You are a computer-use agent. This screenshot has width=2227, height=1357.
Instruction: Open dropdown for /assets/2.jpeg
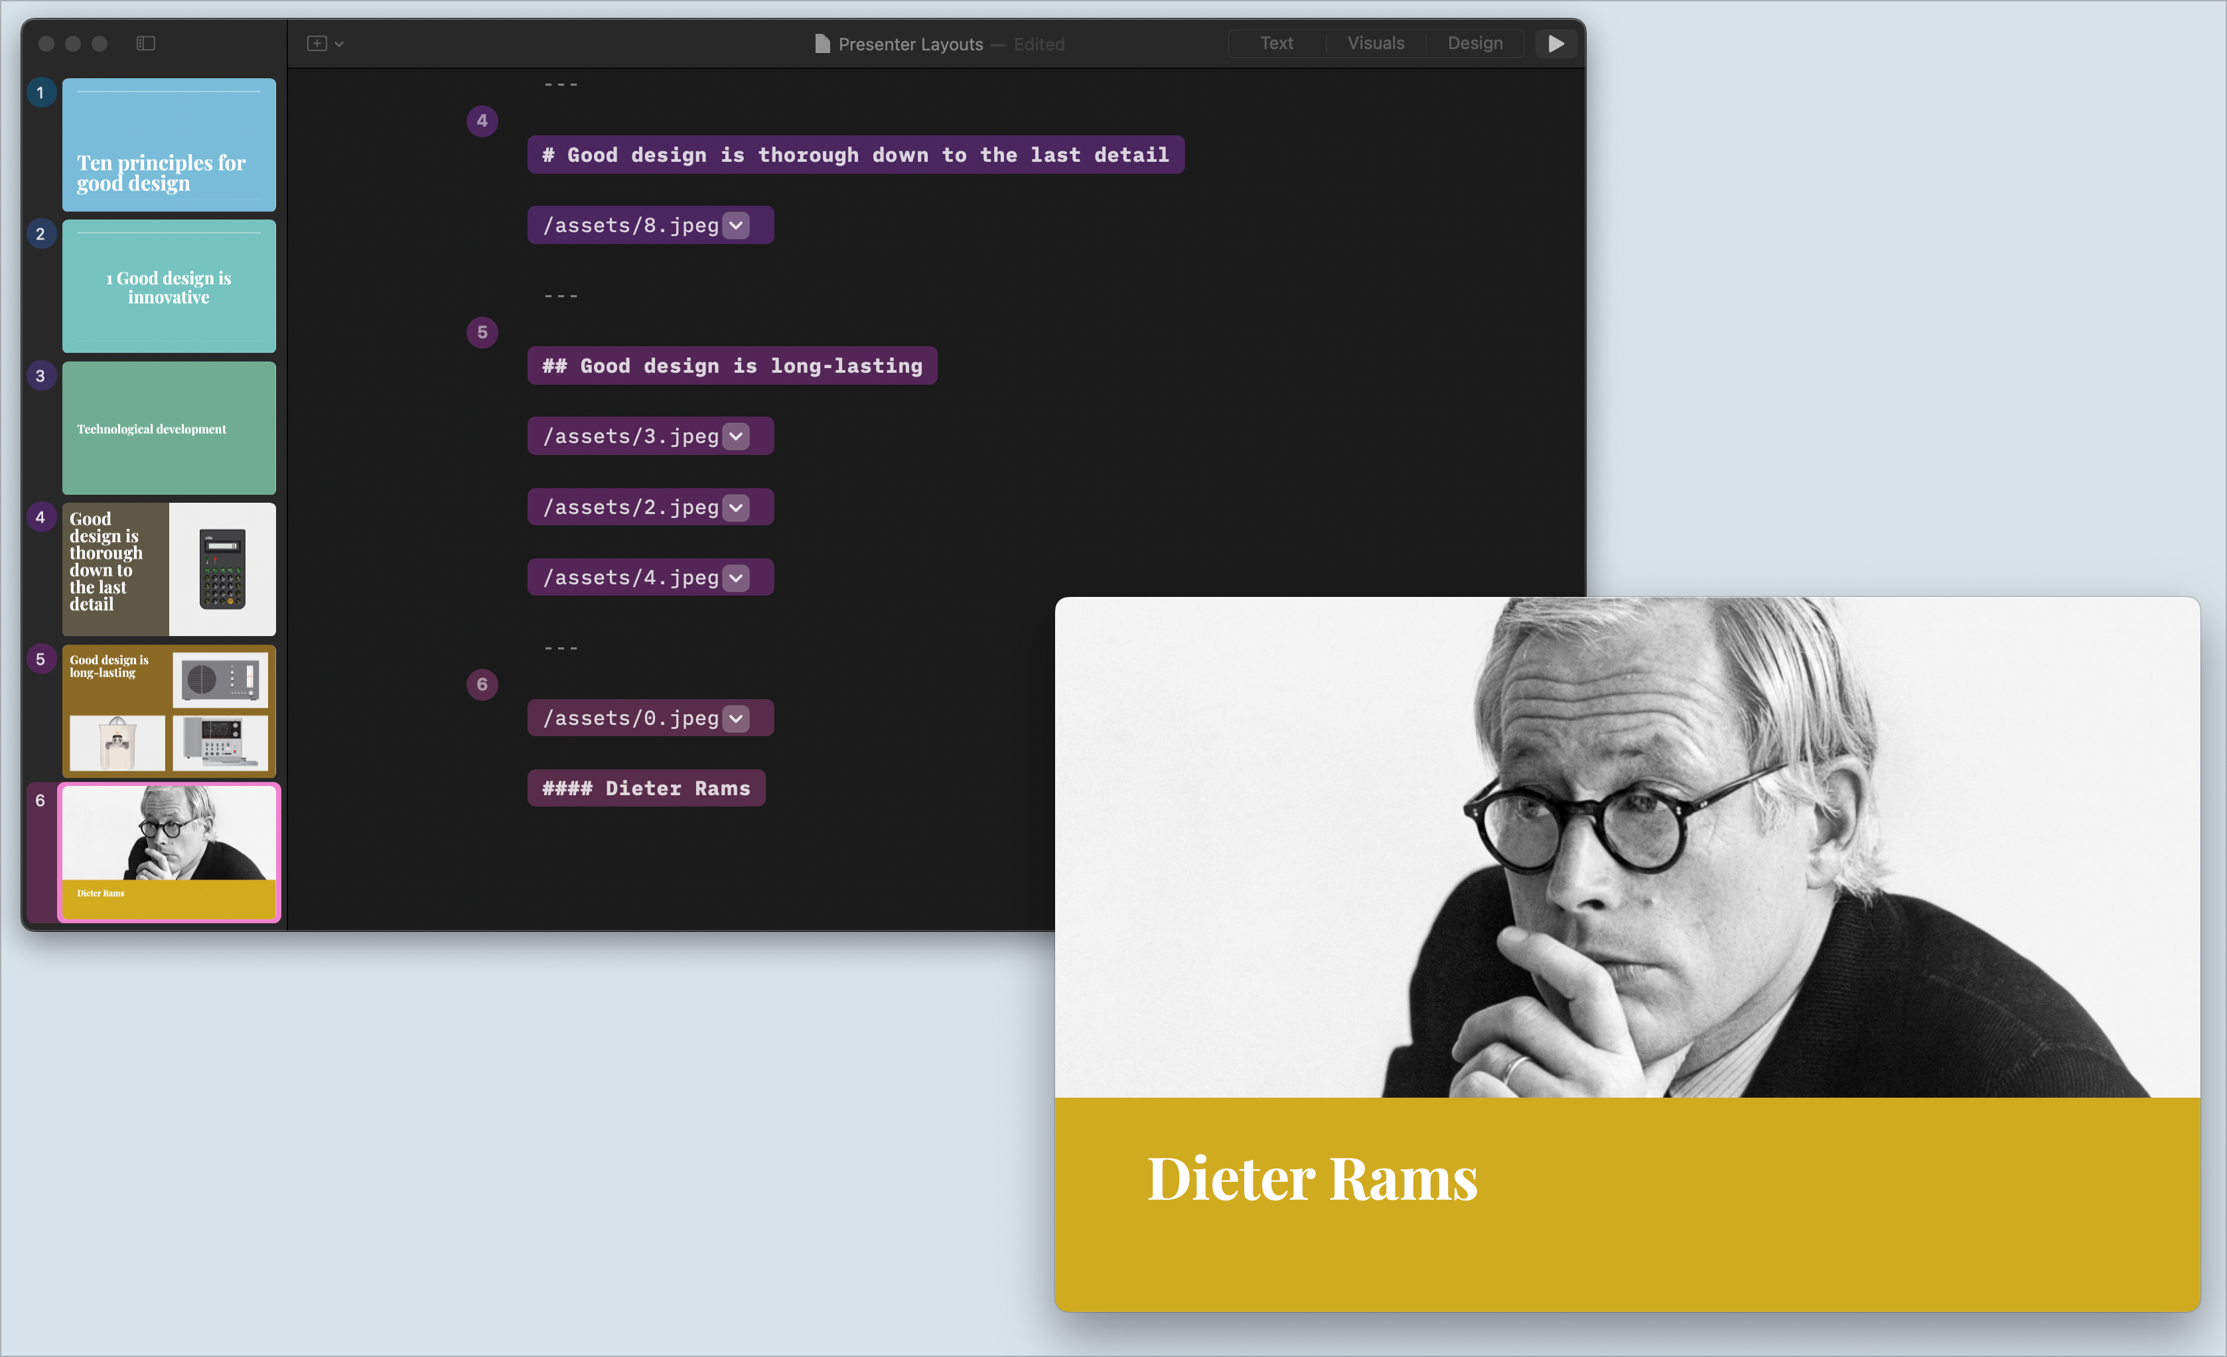pos(737,508)
